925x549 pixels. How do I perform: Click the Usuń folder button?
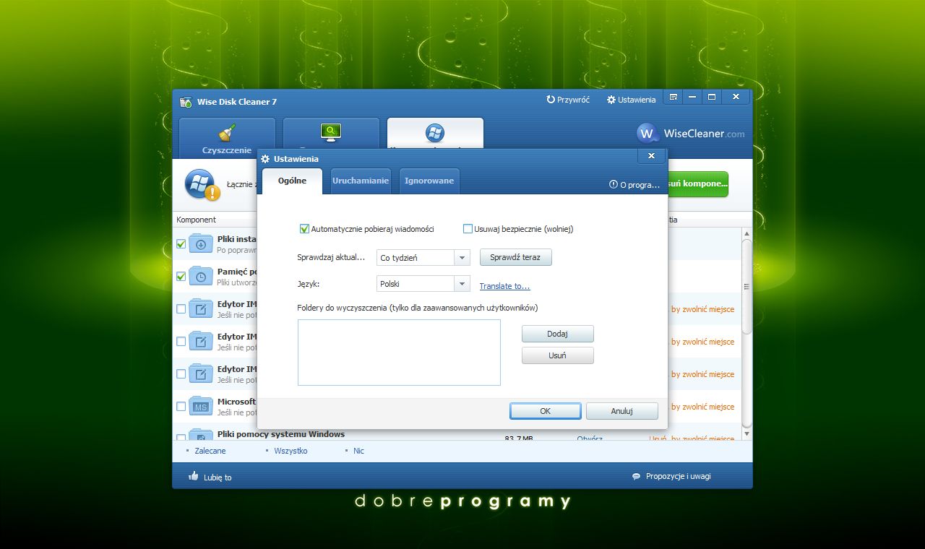(x=557, y=355)
